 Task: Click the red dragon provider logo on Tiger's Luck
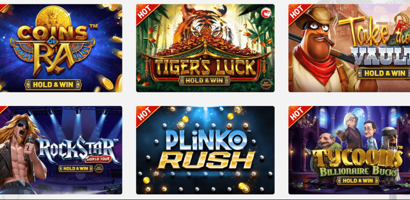coord(266,12)
